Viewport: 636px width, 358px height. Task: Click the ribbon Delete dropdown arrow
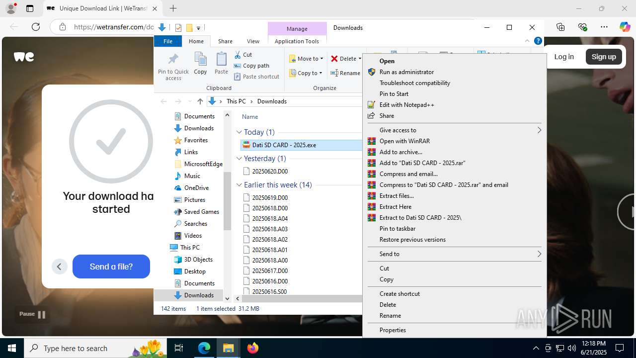tap(360, 59)
